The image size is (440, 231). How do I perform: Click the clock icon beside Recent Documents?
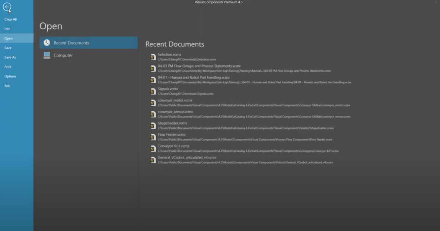pyautogui.click(x=47, y=42)
